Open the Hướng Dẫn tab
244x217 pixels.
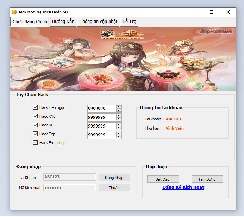pos(63,21)
